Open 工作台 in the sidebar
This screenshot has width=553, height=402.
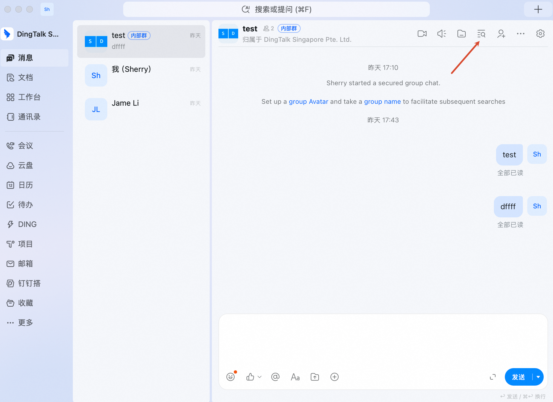coord(34,97)
